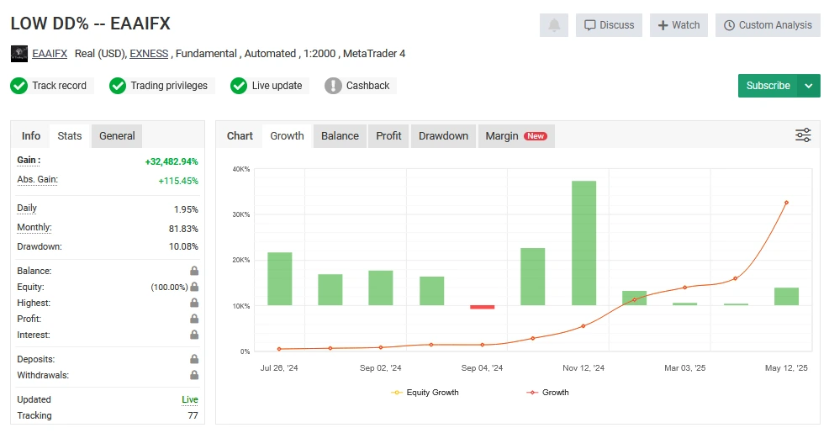Open the EXNESS broker link
The width and height of the screenshot is (829, 433).
pos(149,54)
